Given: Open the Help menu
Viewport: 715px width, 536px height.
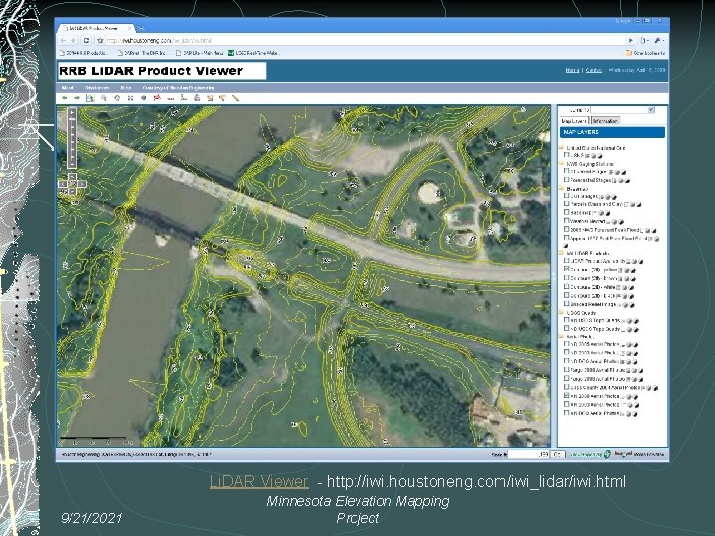Looking at the screenshot, I should pyautogui.click(x=126, y=88).
